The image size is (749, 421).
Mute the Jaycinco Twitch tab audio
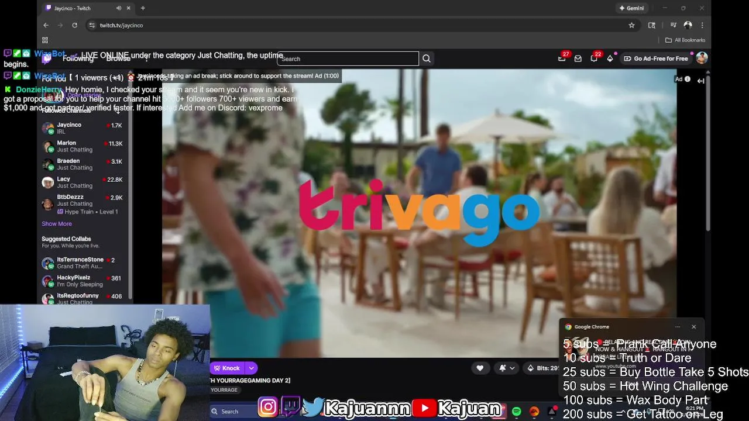[119, 8]
